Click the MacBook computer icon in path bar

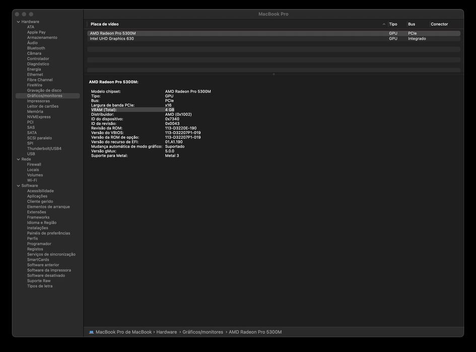click(91, 332)
